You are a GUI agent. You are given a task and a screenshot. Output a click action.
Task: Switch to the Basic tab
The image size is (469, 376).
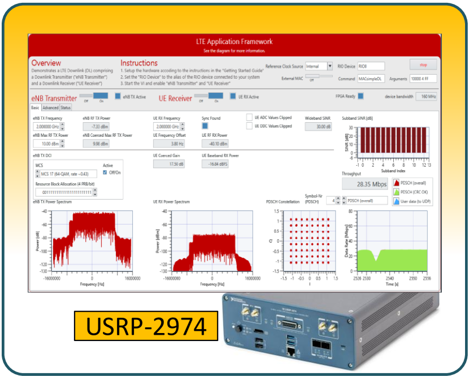pos(35,107)
